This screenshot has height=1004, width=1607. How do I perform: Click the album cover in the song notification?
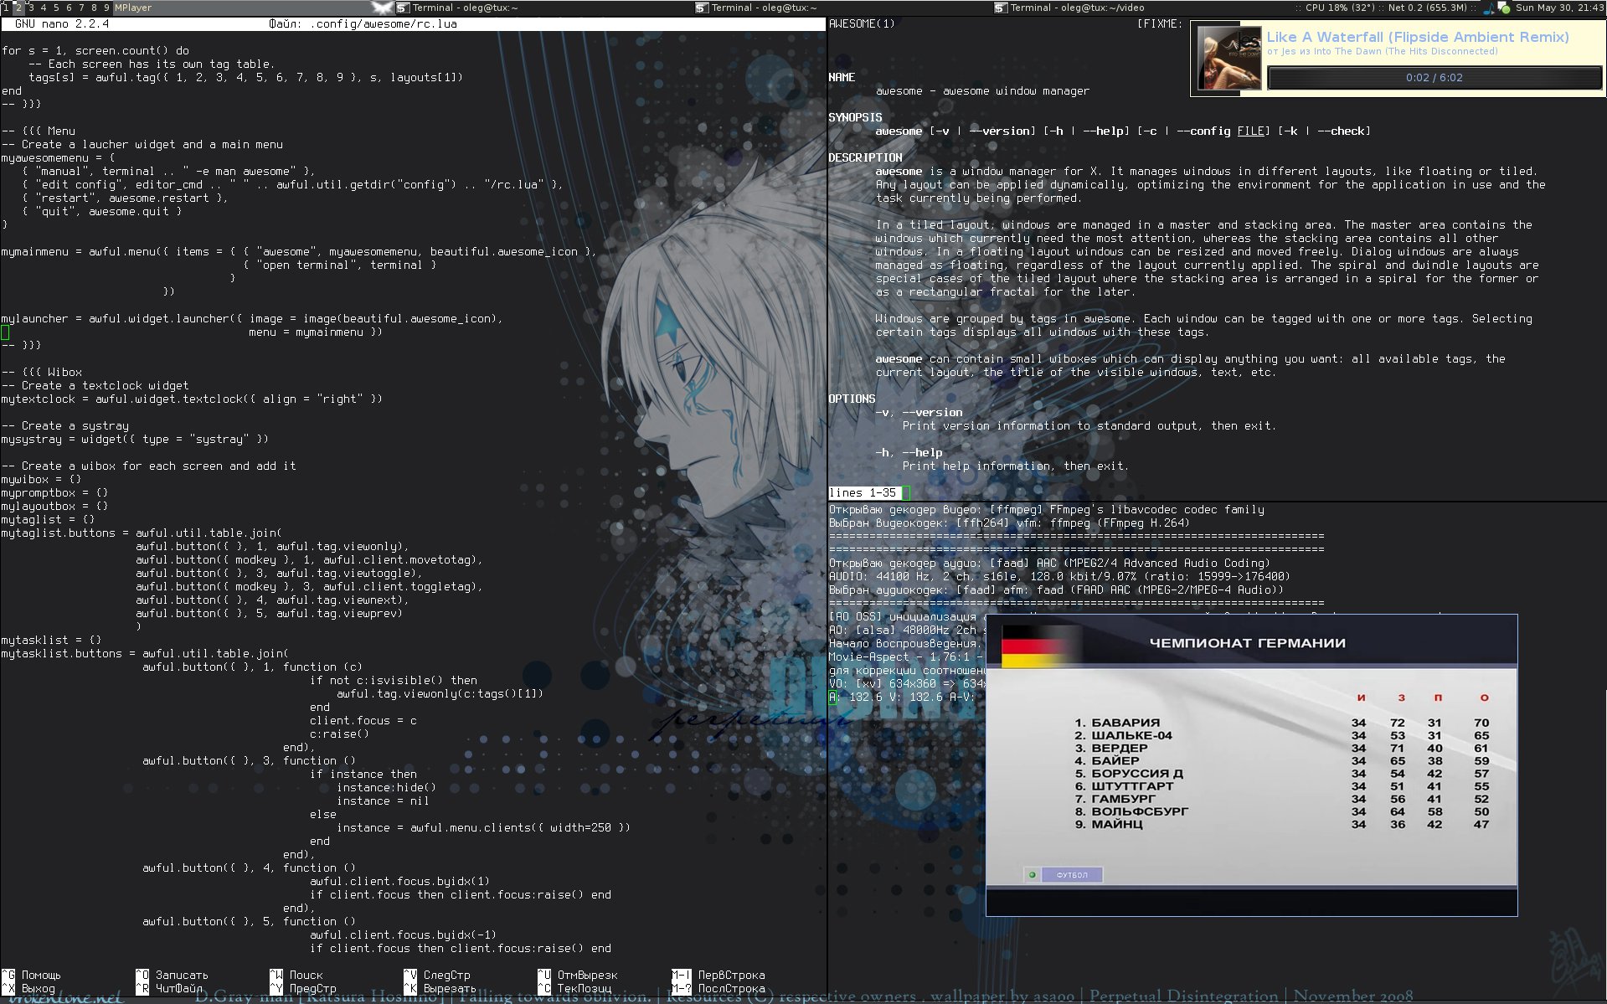tap(1228, 58)
